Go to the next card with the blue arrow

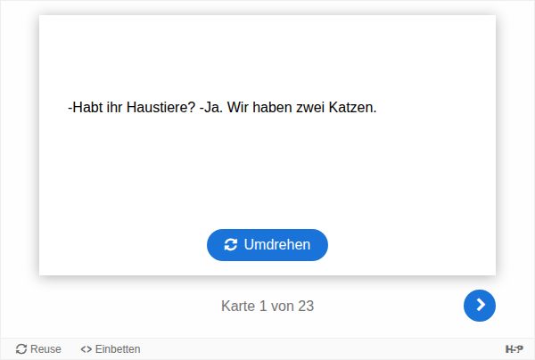click(480, 305)
